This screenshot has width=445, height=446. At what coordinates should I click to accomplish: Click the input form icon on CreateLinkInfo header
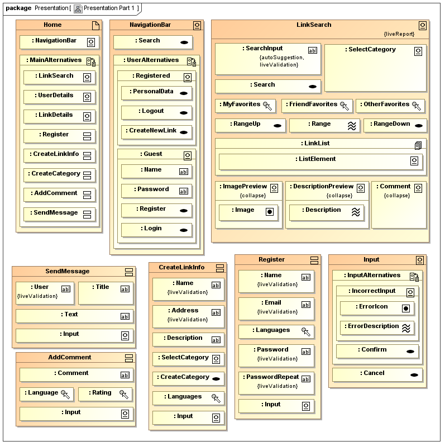pos(220,268)
